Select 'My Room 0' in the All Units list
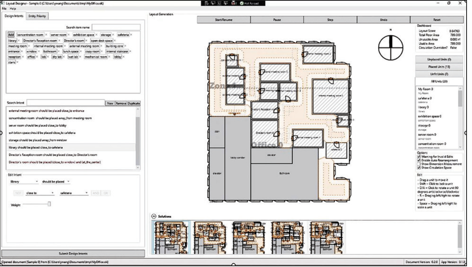Image resolution: width=472 pixels, height=267 pixels. [437, 91]
